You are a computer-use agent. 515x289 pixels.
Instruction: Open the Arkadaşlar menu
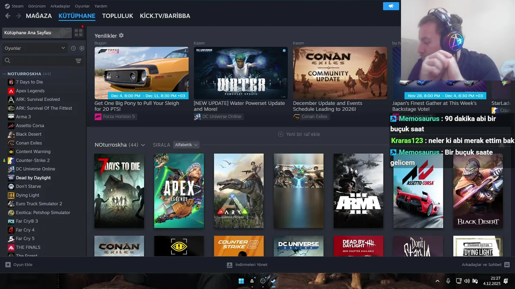60,6
